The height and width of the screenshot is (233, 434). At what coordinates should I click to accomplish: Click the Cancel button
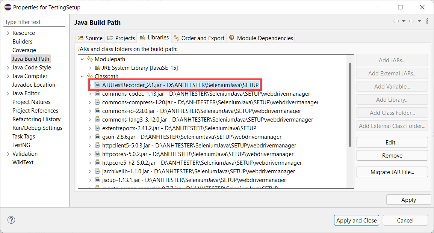coord(405,220)
